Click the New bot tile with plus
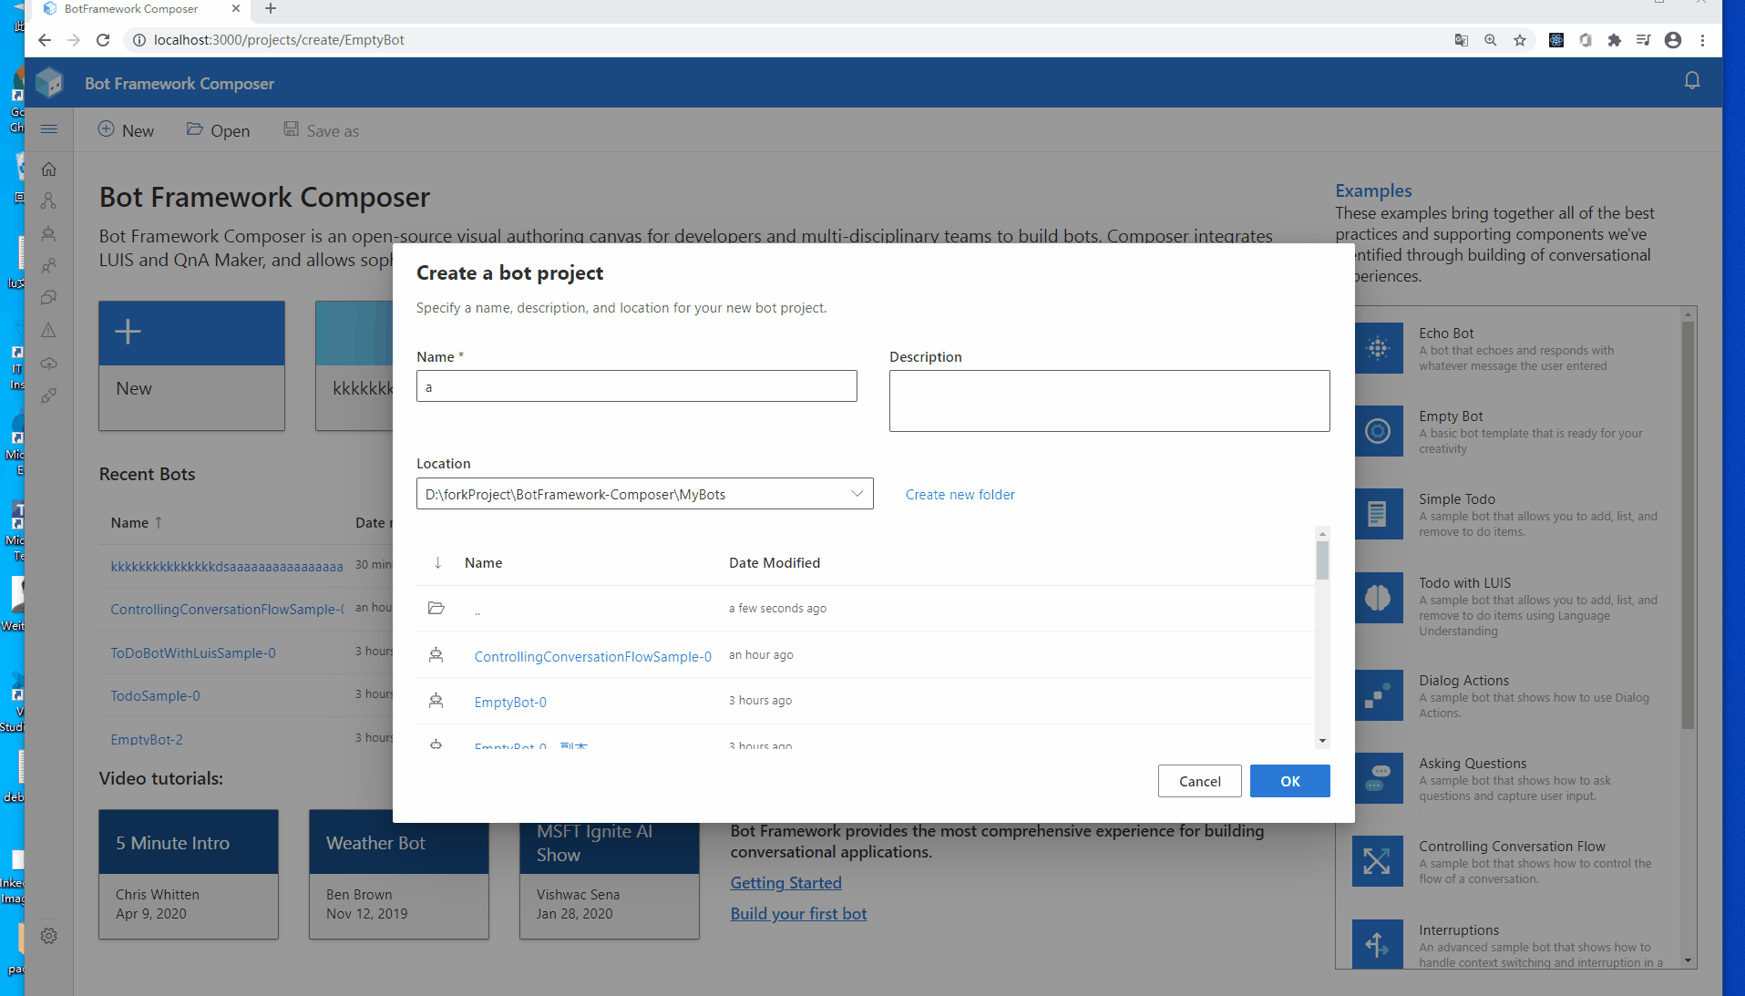The height and width of the screenshot is (996, 1745). (191, 365)
